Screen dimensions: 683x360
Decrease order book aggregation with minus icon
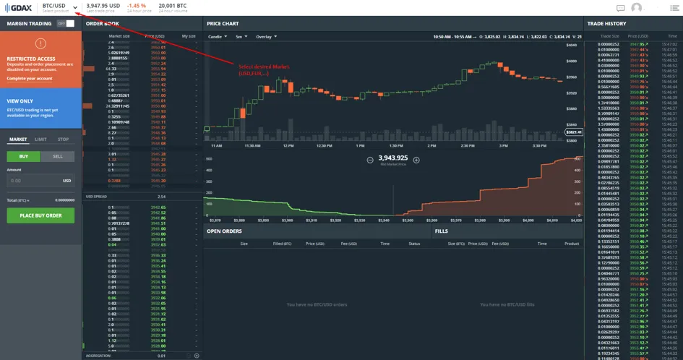188,356
